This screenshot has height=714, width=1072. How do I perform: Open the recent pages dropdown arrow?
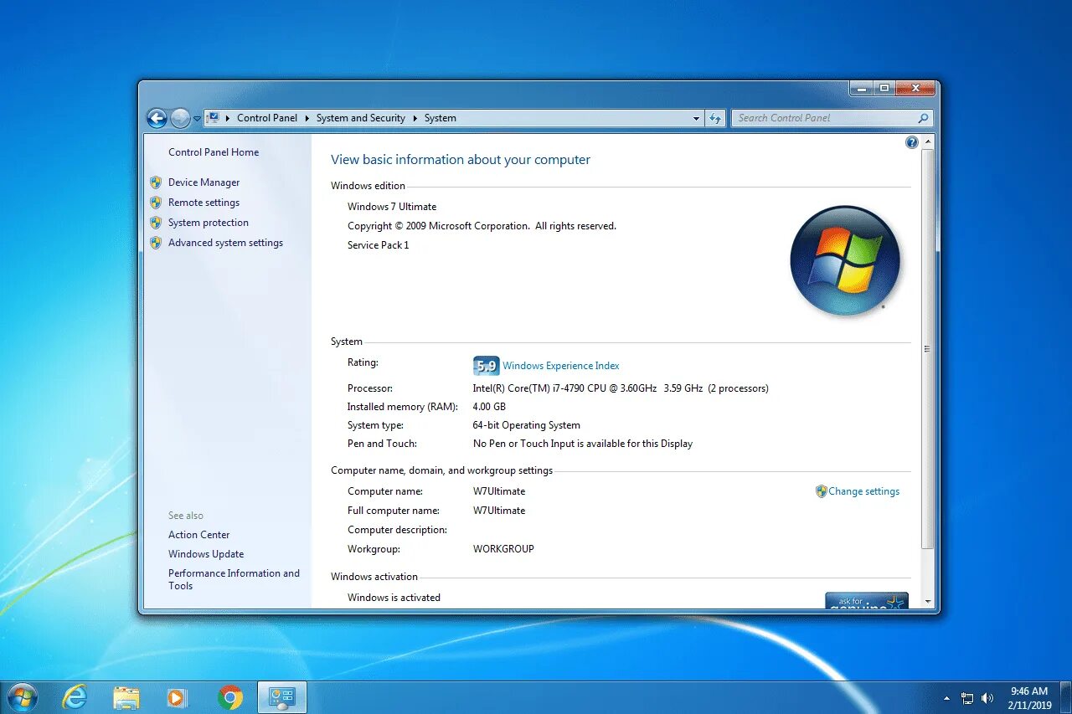point(197,119)
